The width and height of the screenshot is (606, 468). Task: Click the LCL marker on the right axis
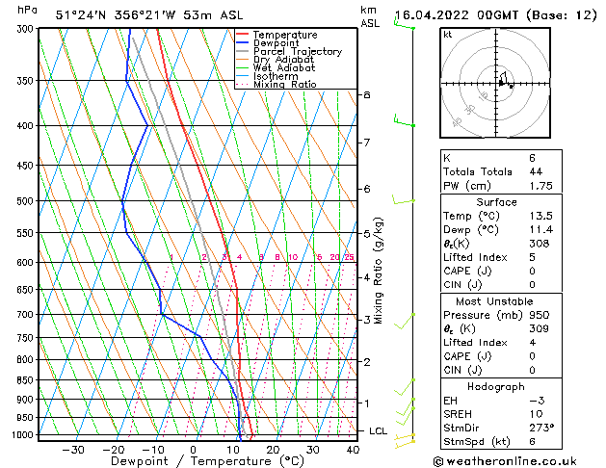click(378, 430)
